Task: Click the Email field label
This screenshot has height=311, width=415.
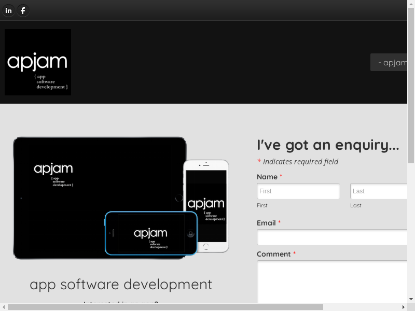Action: (x=266, y=223)
